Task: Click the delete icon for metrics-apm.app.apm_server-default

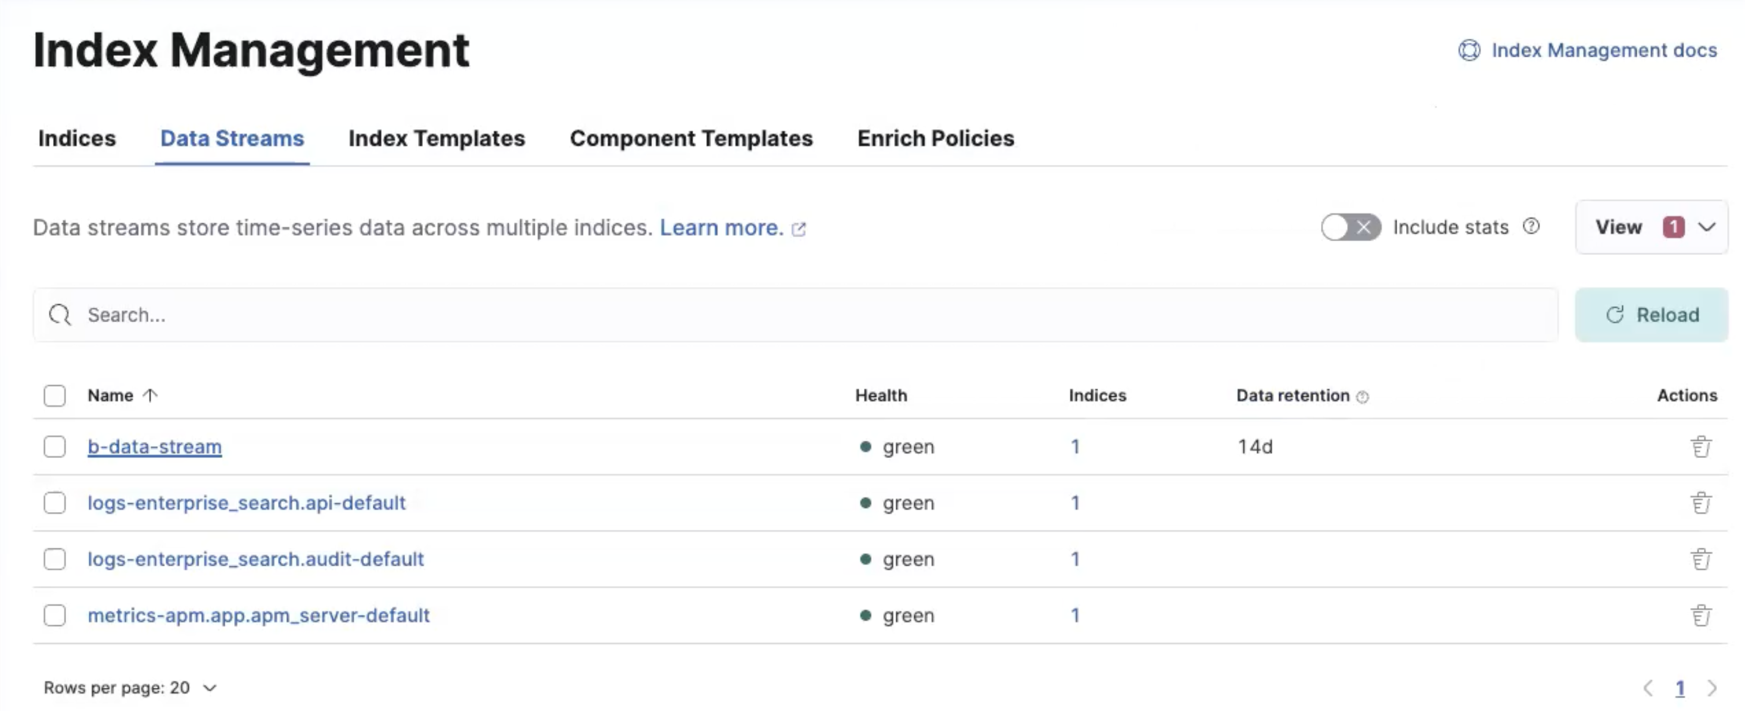Action: (x=1700, y=615)
